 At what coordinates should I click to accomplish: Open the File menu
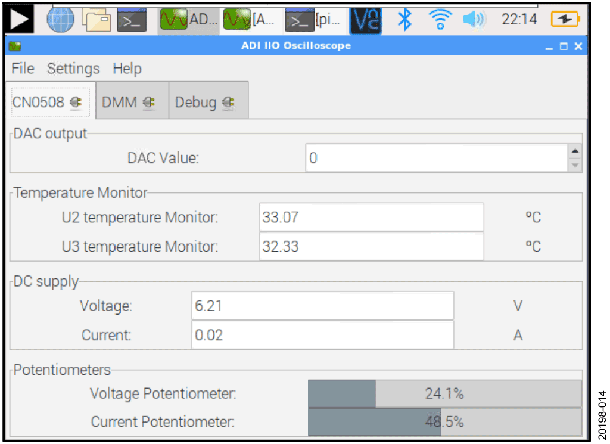pyautogui.click(x=23, y=69)
